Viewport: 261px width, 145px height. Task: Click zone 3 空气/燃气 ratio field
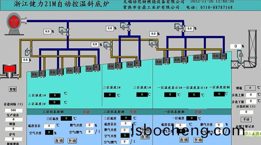(89, 132)
